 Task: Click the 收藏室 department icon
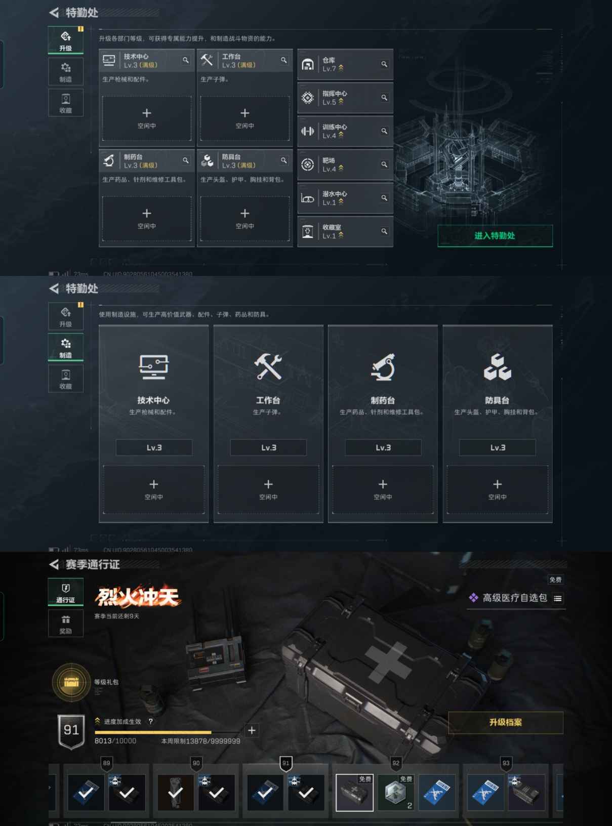pos(307,231)
